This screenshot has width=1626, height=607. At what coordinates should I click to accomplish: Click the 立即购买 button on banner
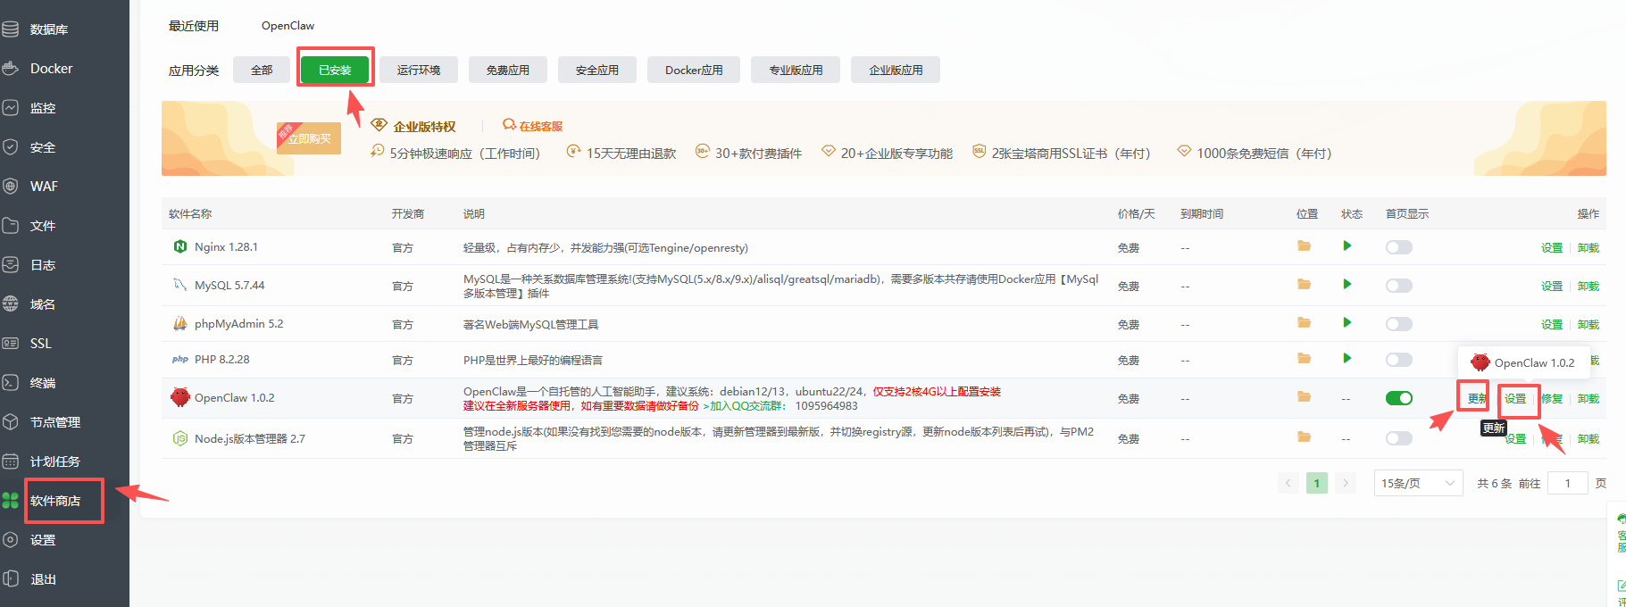[309, 138]
